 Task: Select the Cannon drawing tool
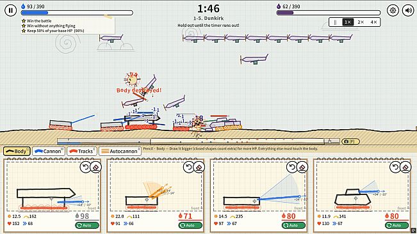coord(49,152)
